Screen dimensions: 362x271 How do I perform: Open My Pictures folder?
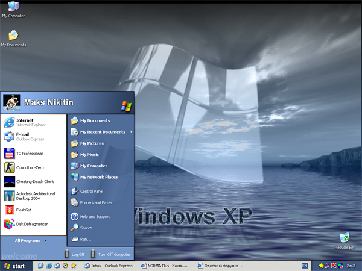(101, 143)
